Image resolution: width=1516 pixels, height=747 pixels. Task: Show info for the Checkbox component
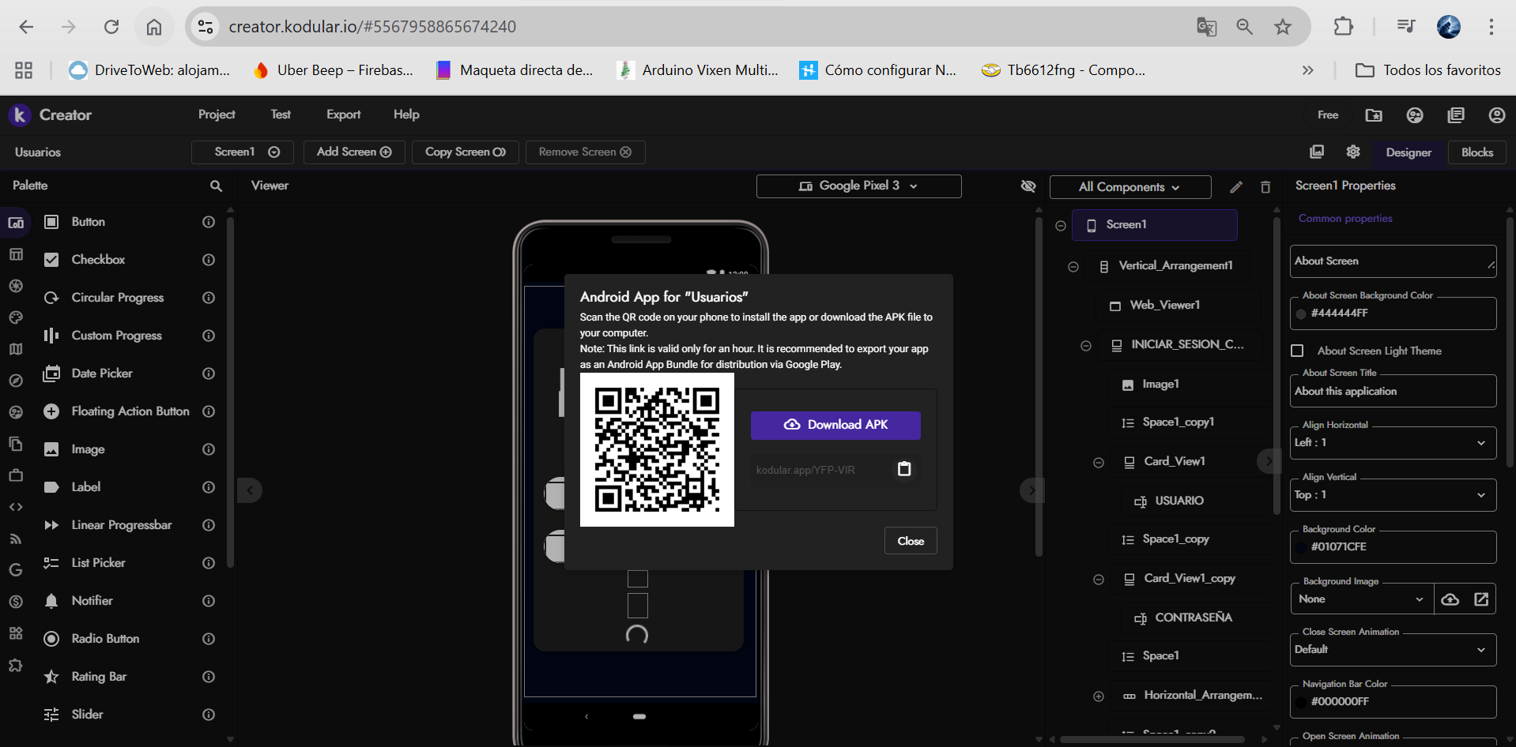209,260
